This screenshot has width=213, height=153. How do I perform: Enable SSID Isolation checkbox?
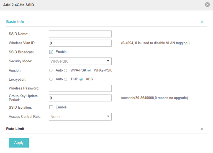pyautogui.click(x=51, y=107)
